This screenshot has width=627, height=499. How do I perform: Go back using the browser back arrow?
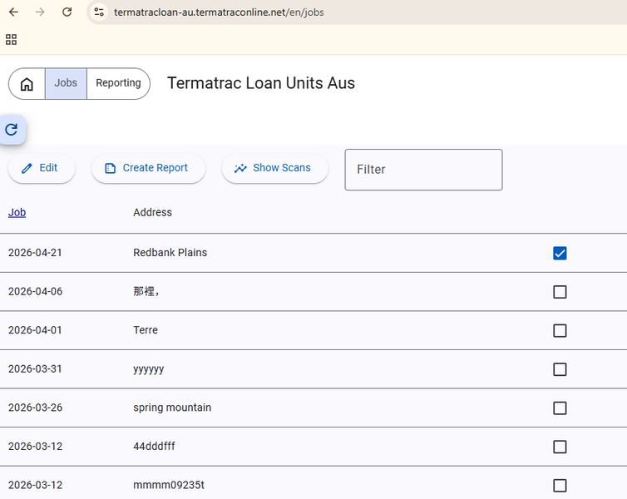click(13, 12)
